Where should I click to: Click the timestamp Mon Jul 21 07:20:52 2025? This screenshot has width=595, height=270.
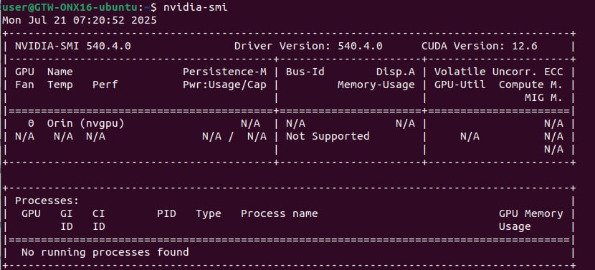click(80, 20)
